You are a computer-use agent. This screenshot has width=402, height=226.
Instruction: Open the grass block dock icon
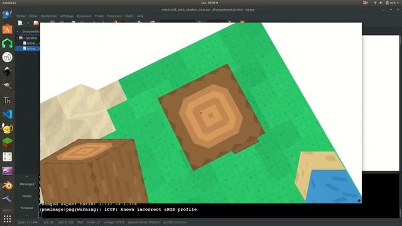coord(7,143)
